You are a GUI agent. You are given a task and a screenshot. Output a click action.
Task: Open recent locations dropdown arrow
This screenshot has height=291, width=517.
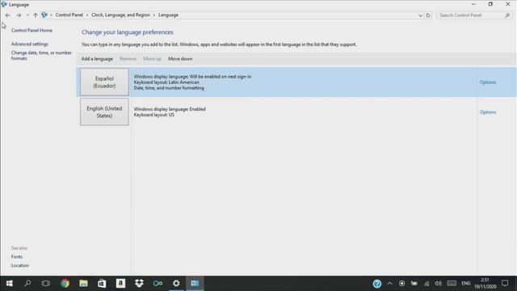(x=27, y=15)
